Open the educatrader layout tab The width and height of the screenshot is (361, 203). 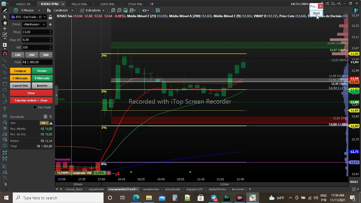[x=173, y=189]
